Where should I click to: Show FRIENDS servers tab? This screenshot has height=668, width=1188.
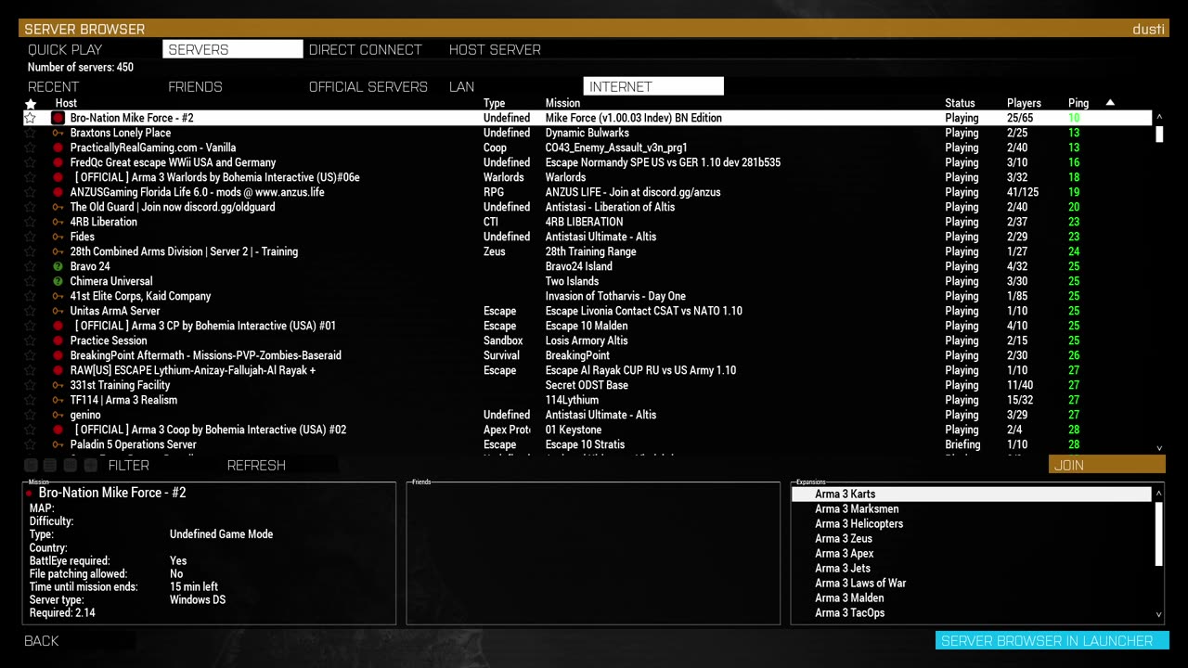(195, 86)
